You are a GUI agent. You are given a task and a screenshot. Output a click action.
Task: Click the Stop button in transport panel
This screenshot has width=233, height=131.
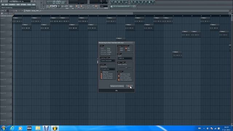[x=55, y=7]
